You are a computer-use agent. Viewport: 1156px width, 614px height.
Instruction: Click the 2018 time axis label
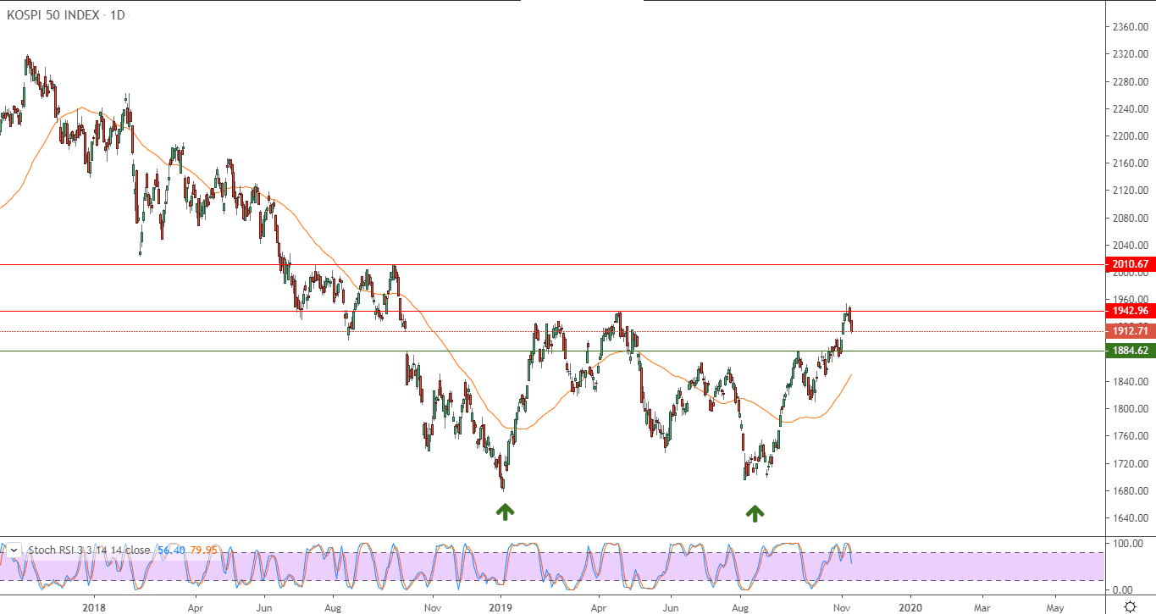point(94,607)
